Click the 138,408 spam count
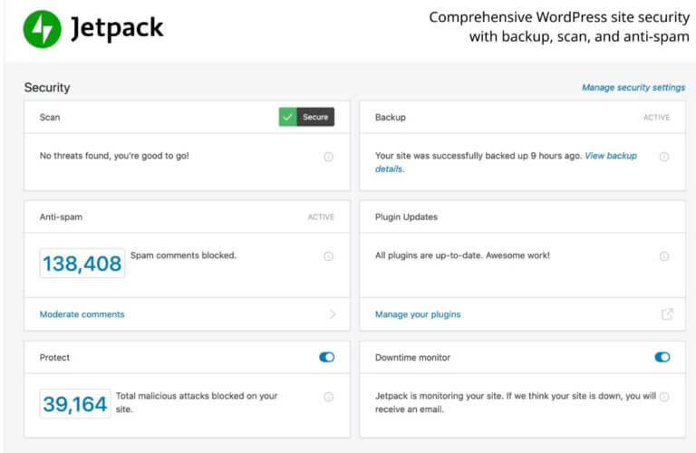 (x=82, y=263)
